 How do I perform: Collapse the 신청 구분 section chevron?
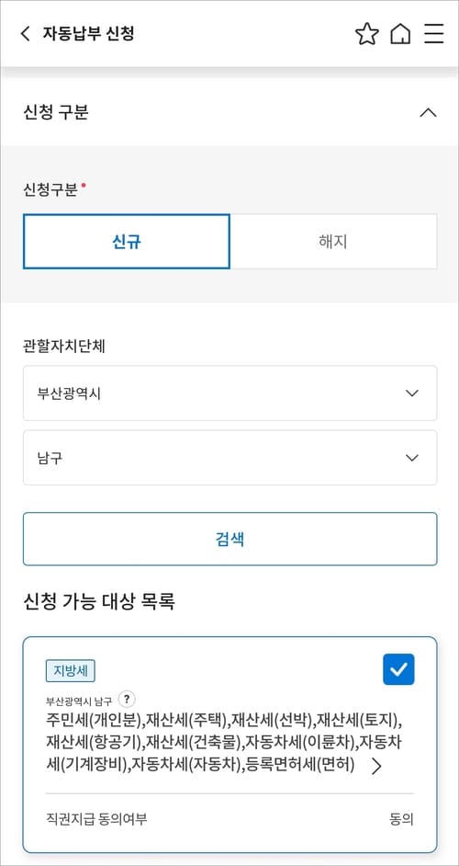point(428,113)
